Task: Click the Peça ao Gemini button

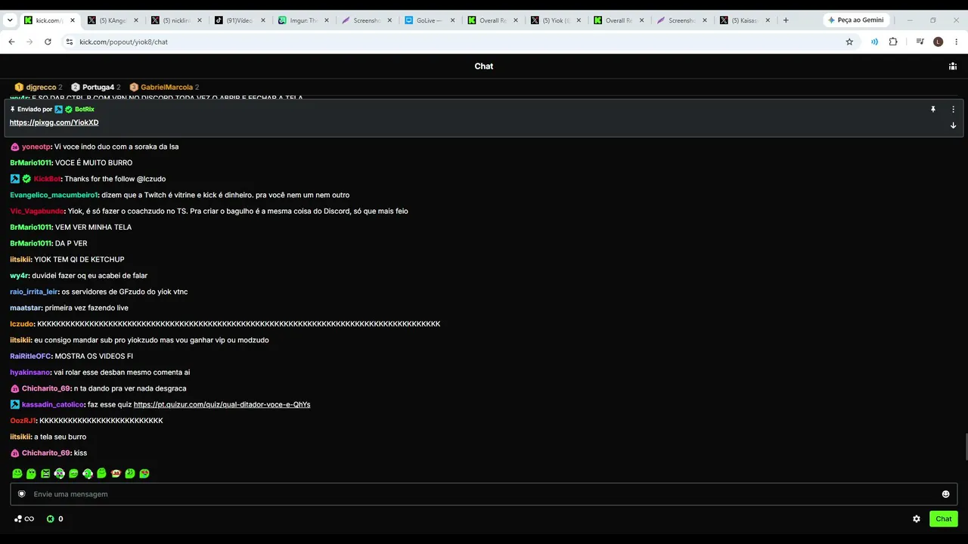Action: tap(856, 20)
